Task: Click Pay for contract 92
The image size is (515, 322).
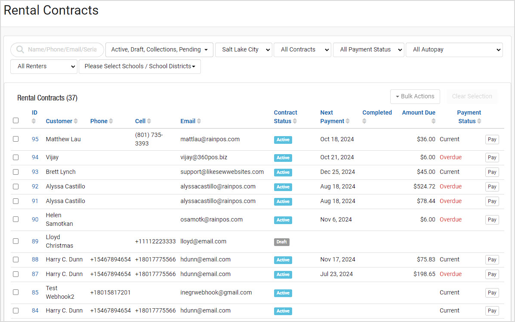Action: tap(492, 187)
